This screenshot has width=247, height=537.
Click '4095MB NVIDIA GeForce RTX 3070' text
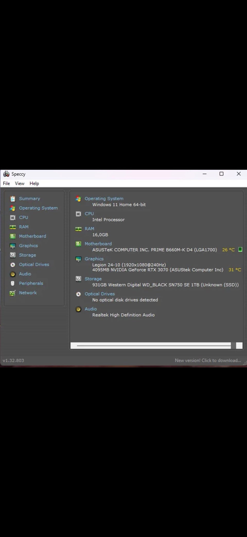(x=130, y=270)
